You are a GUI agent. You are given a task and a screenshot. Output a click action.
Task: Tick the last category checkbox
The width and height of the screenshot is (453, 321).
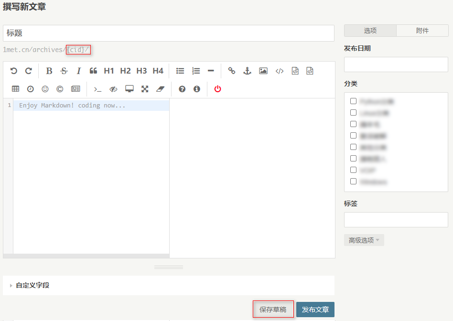(353, 182)
